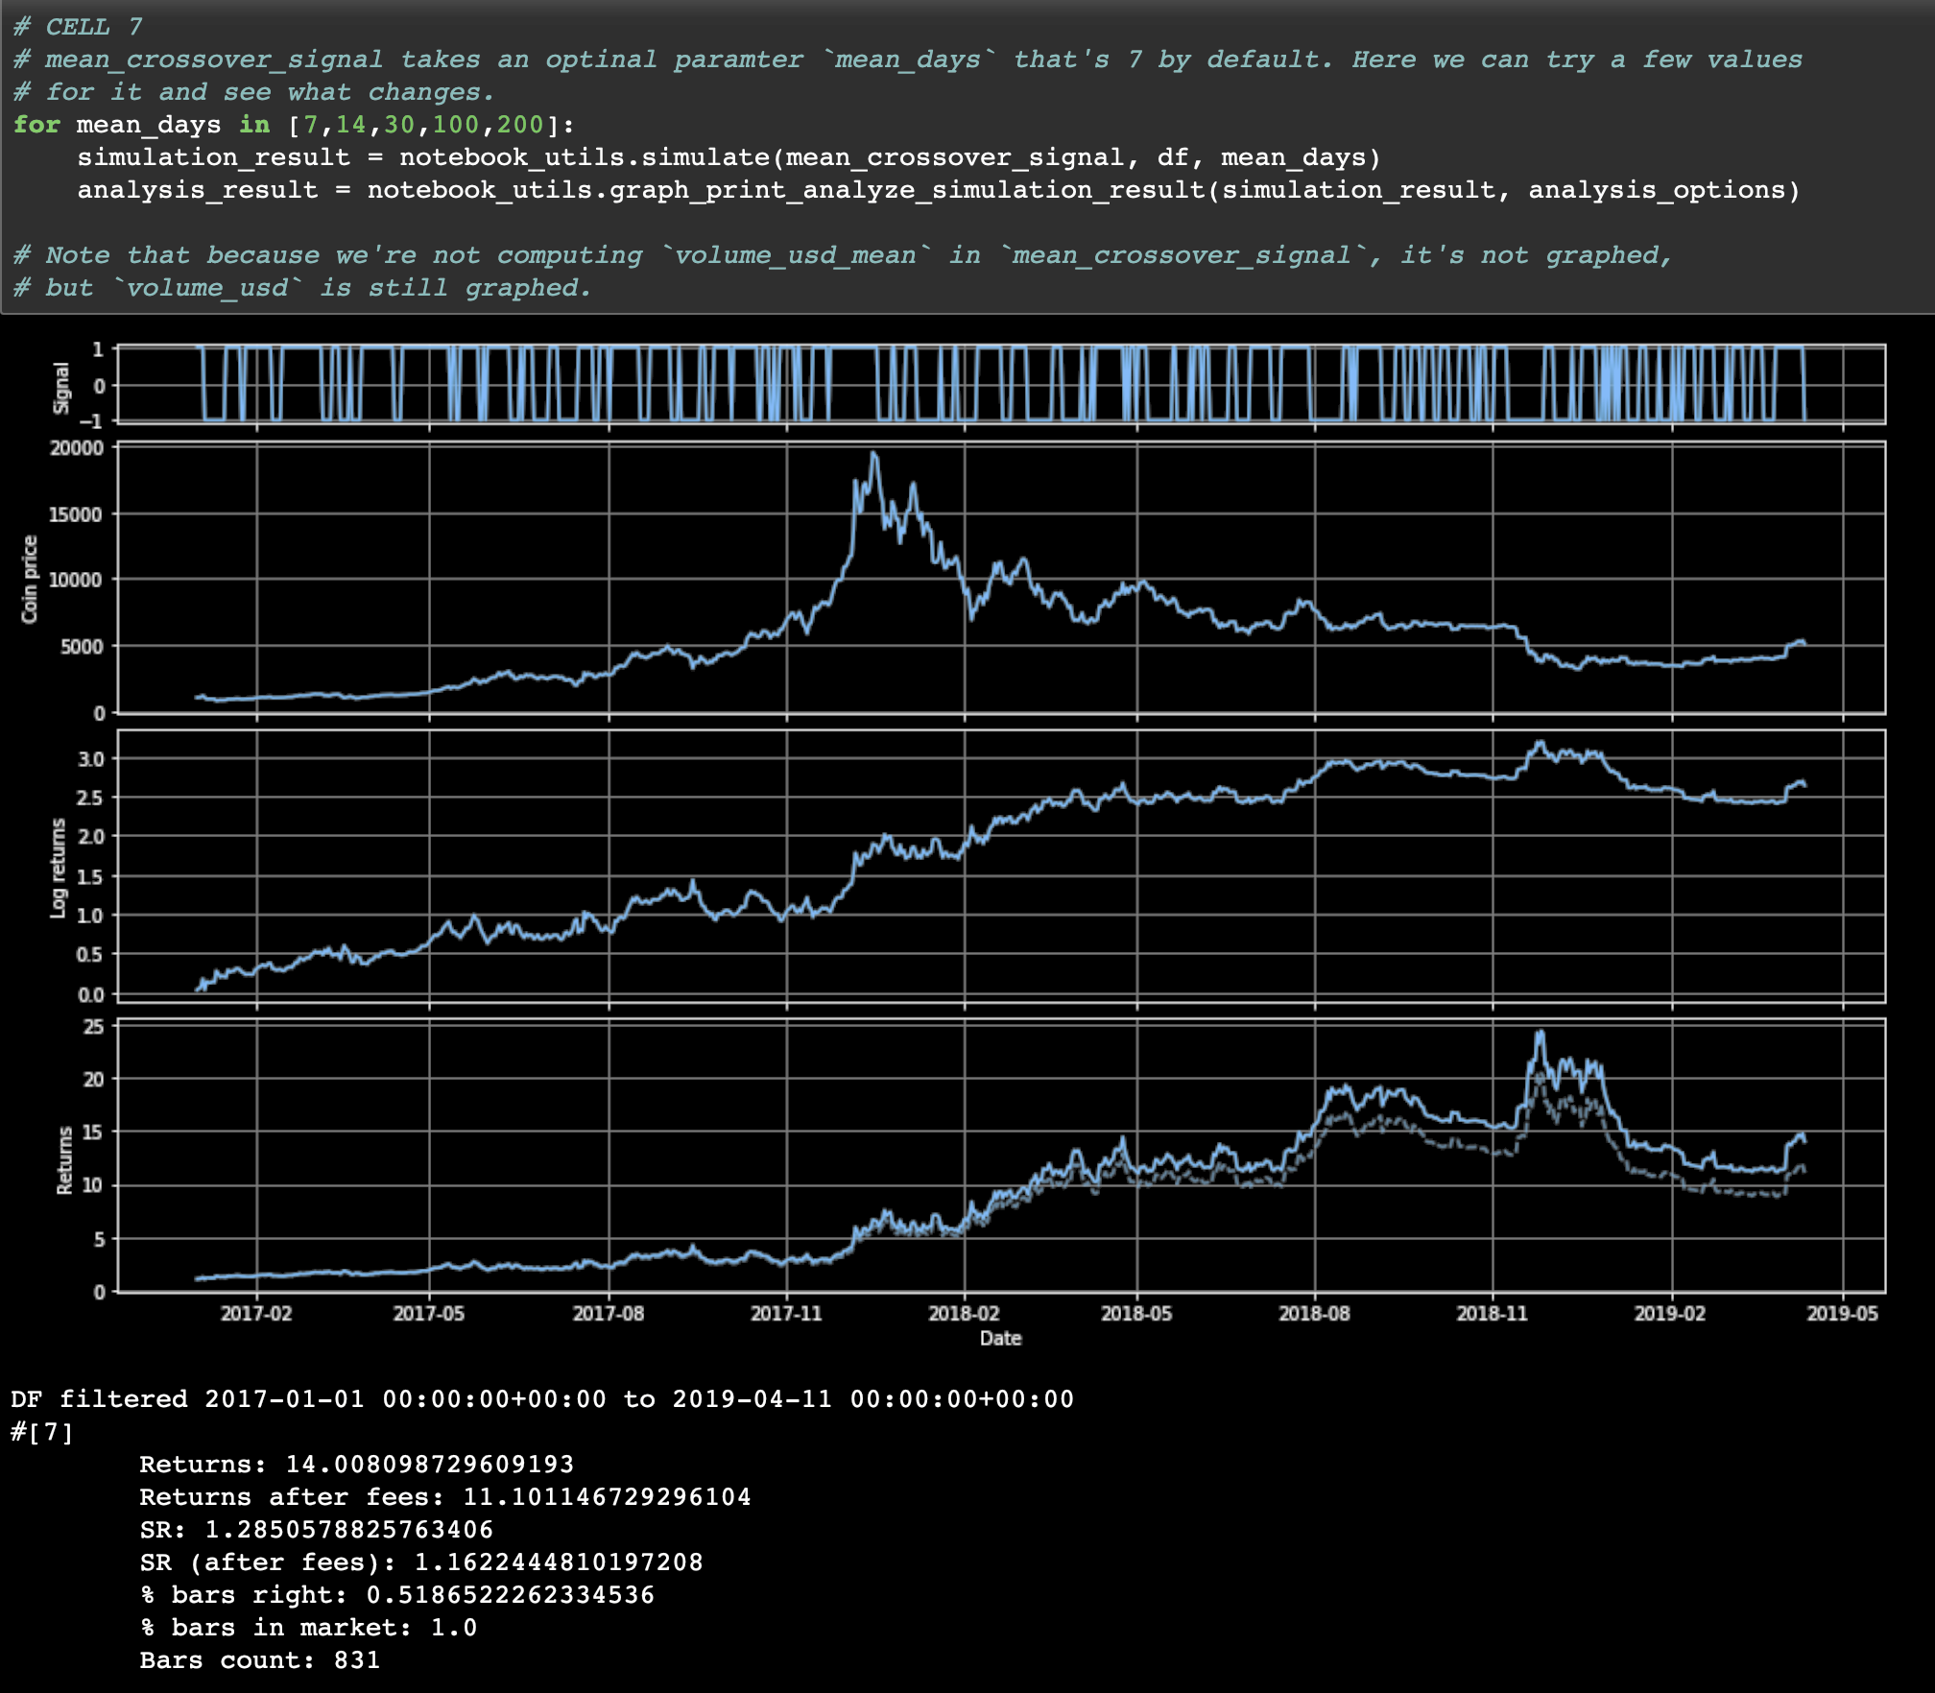
Task: Click the Coin price chart peak near 20000
Action: tap(872, 455)
